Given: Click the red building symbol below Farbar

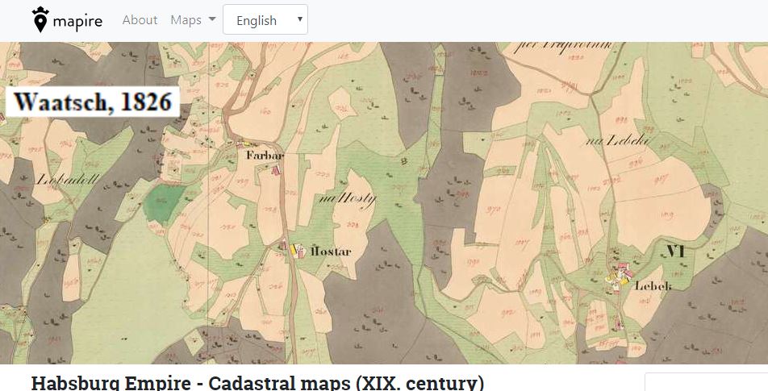Looking at the screenshot, I should pos(275,169).
